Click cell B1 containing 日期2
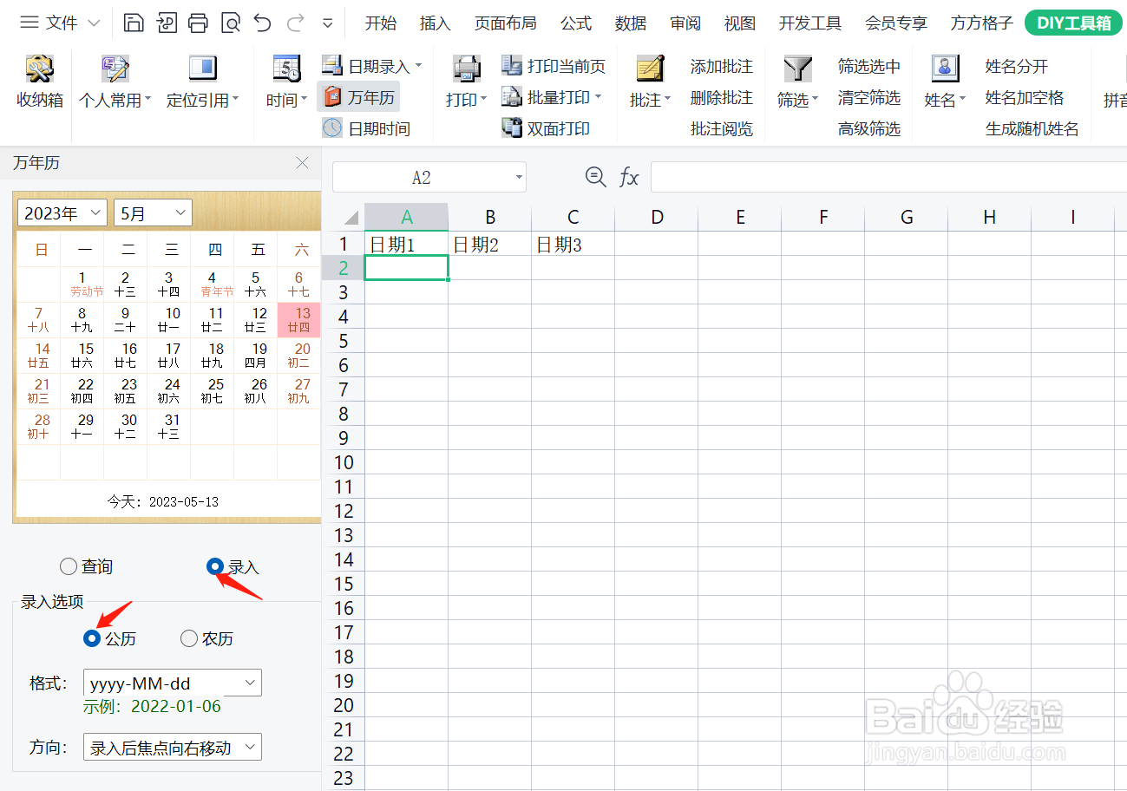 click(x=489, y=245)
